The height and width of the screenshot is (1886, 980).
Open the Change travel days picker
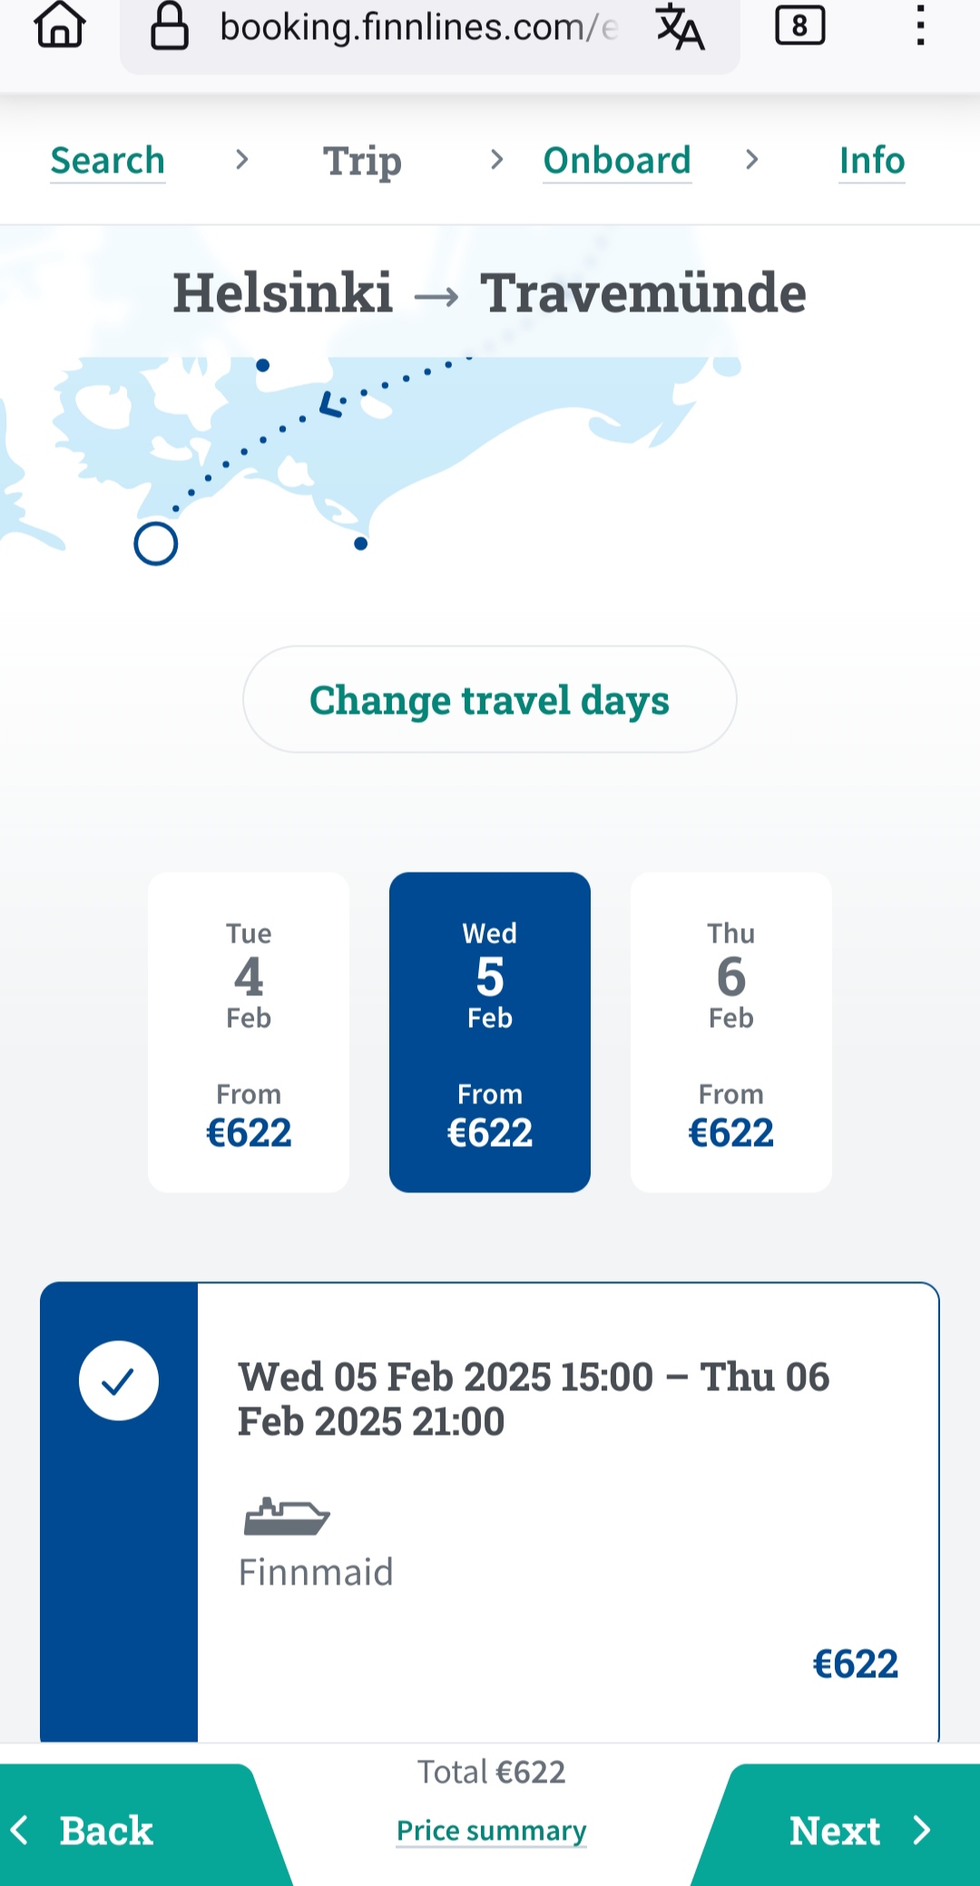pyautogui.click(x=490, y=699)
